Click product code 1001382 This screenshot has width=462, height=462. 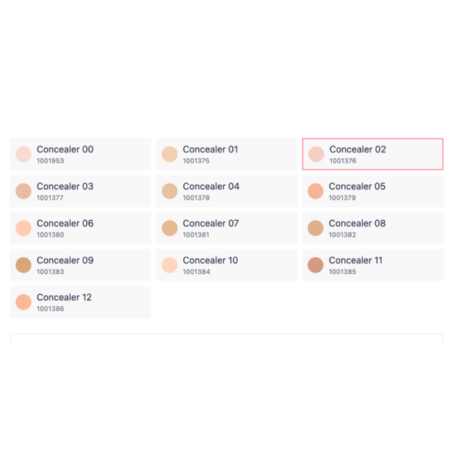(x=343, y=235)
